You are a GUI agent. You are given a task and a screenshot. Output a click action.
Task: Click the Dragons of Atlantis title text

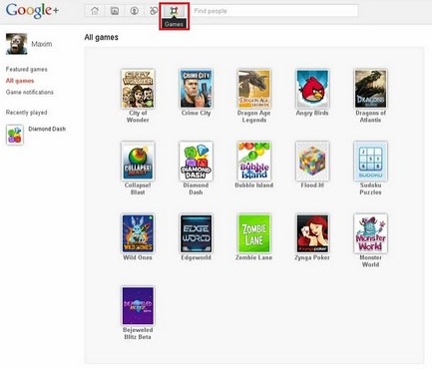[370, 117]
